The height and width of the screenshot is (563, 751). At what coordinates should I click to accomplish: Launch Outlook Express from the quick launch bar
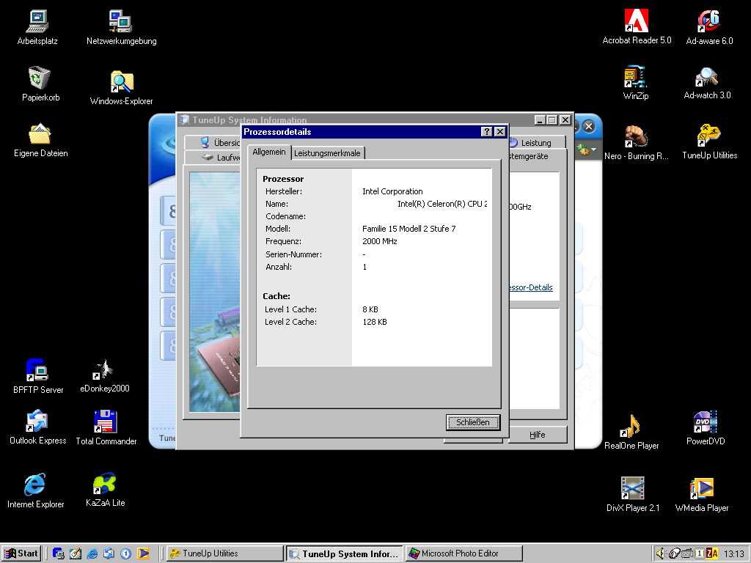[x=109, y=553]
